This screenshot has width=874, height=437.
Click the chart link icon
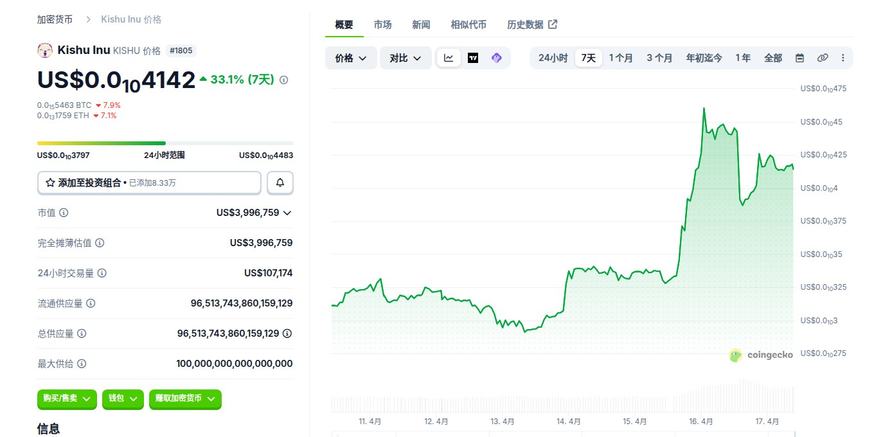tap(822, 58)
